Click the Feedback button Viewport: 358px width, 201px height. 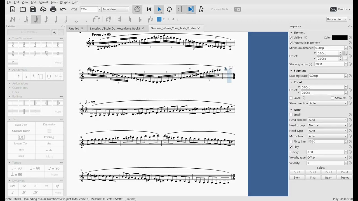340,9
